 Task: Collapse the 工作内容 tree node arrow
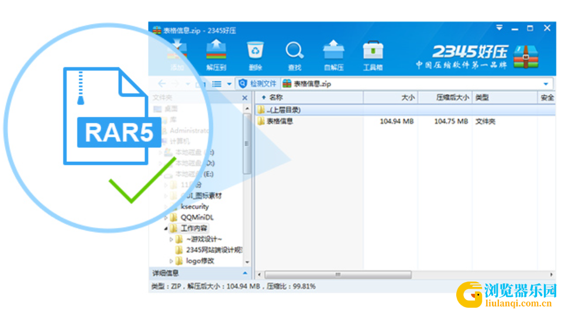166,228
